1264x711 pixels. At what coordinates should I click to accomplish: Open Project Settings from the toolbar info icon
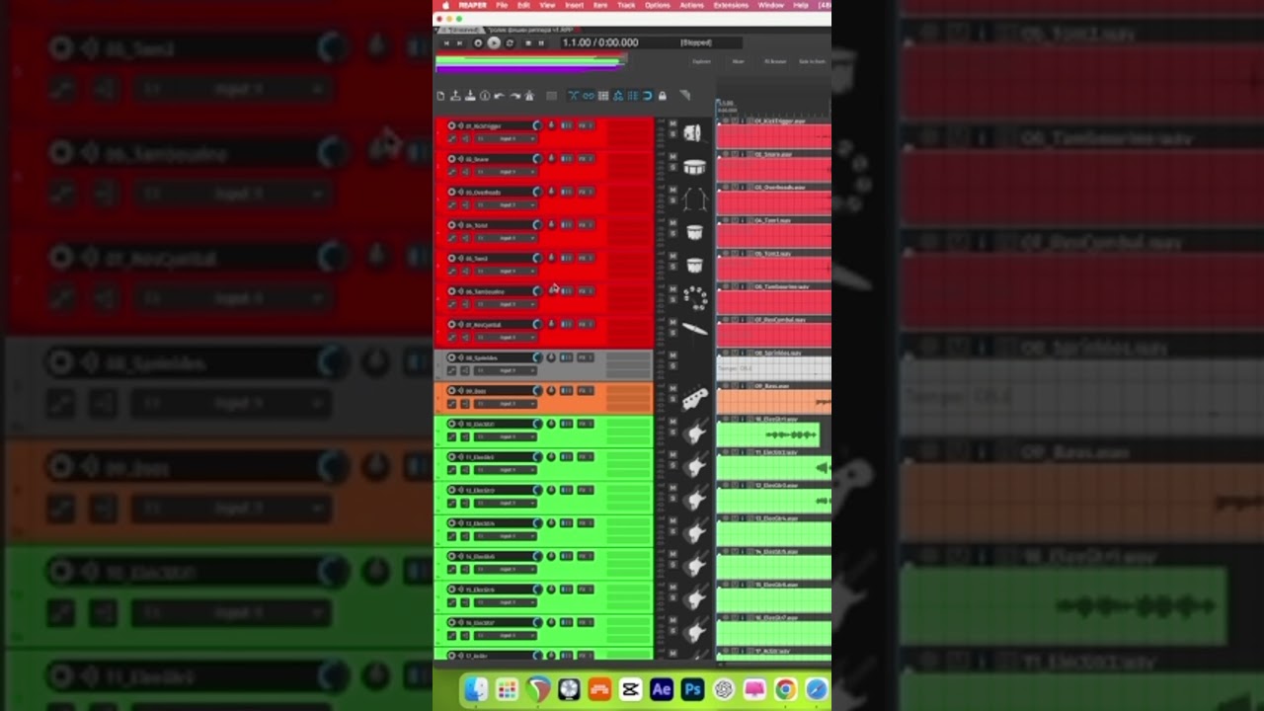click(485, 96)
